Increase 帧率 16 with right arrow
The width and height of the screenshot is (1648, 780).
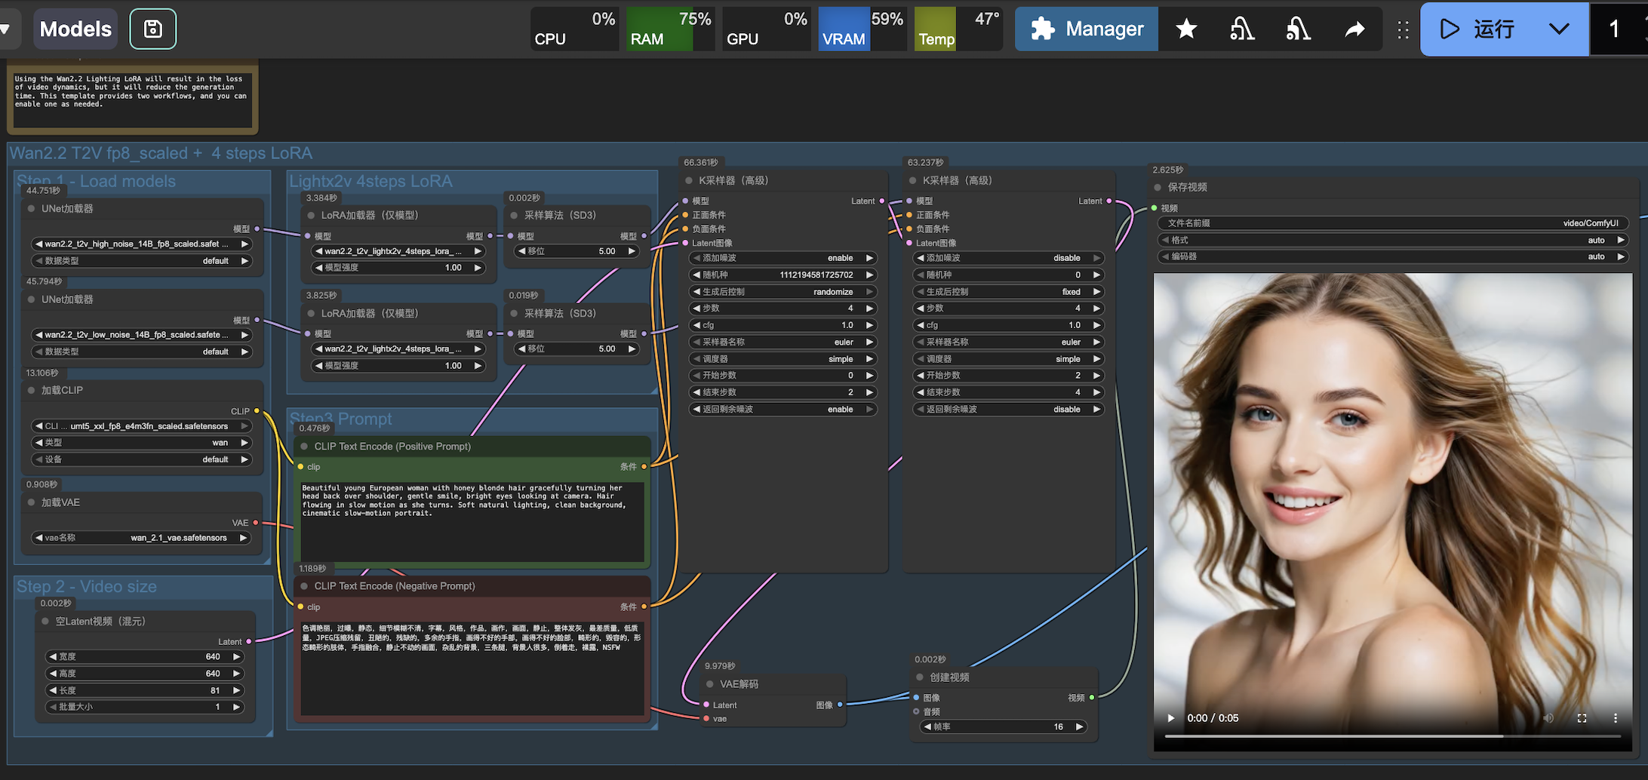click(1080, 726)
